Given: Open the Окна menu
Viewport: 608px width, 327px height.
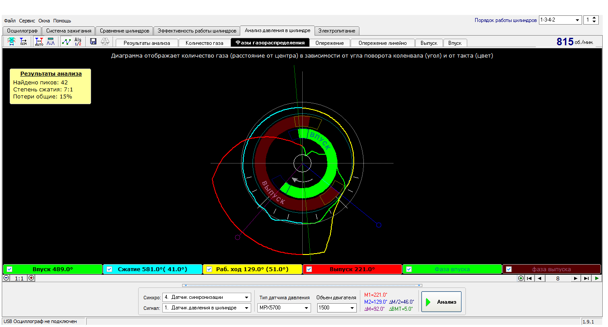Looking at the screenshot, I should (44, 21).
